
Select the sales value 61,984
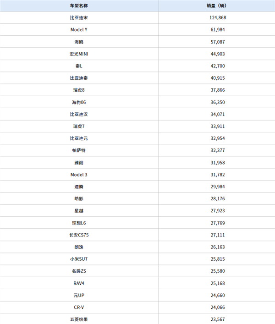(x=217, y=30)
